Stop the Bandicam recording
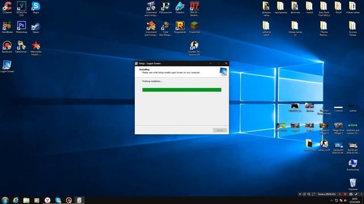 [x=345, y=194]
